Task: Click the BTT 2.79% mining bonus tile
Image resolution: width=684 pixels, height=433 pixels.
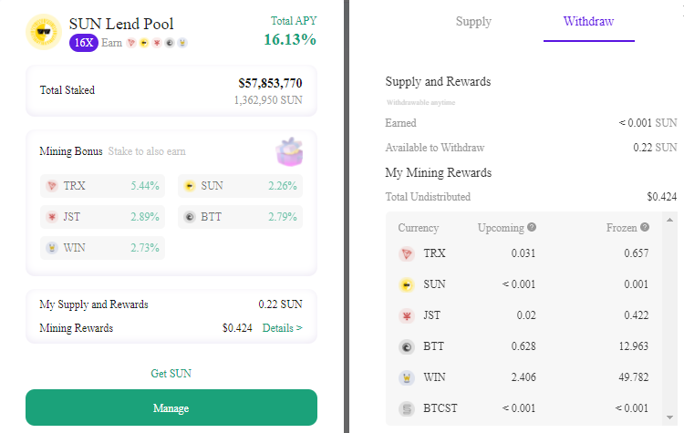Action: click(241, 217)
